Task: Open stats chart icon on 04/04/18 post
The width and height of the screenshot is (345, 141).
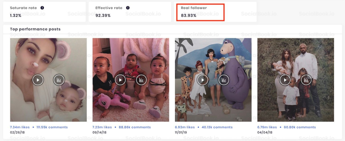Action: 306,80
